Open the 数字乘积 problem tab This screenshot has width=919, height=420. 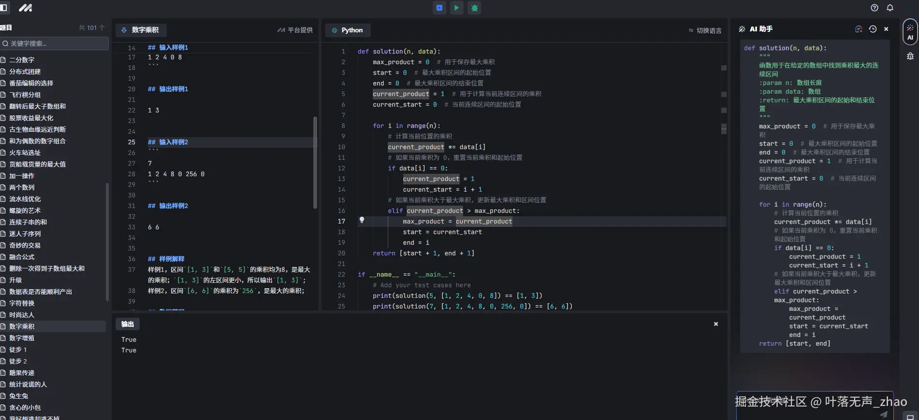click(140, 30)
